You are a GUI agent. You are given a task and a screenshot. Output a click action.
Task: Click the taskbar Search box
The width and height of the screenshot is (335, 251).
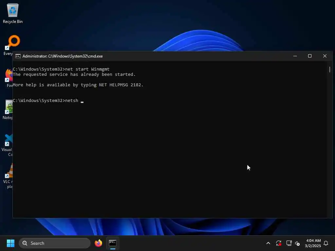pyautogui.click(x=55, y=243)
